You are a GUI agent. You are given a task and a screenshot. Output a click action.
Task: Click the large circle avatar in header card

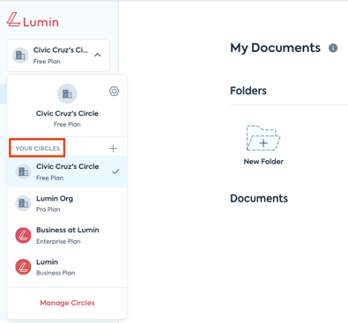[x=67, y=94]
